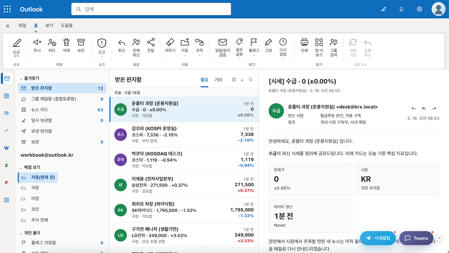Reply using the 회신 ribbon icon

(122, 42)
